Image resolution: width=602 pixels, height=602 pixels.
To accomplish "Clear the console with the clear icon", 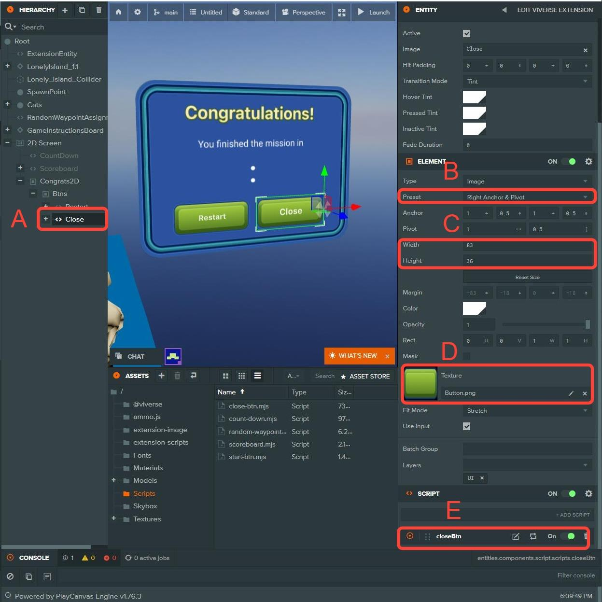I will click(10, 576).
